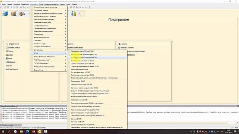Open the Фирмы link

10,51
